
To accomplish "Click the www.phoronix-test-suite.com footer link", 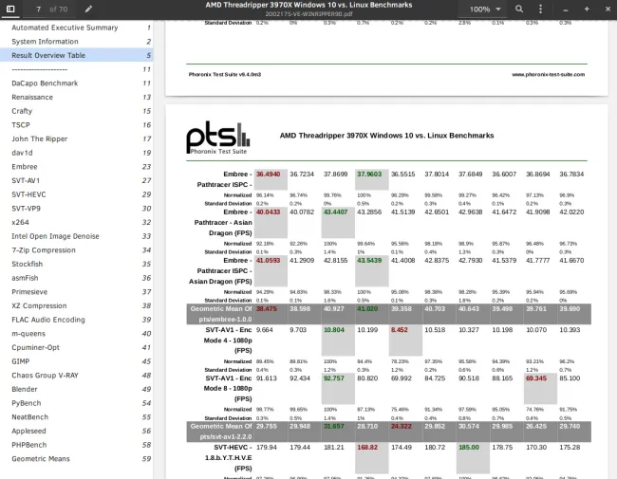I will pos(548,74).
